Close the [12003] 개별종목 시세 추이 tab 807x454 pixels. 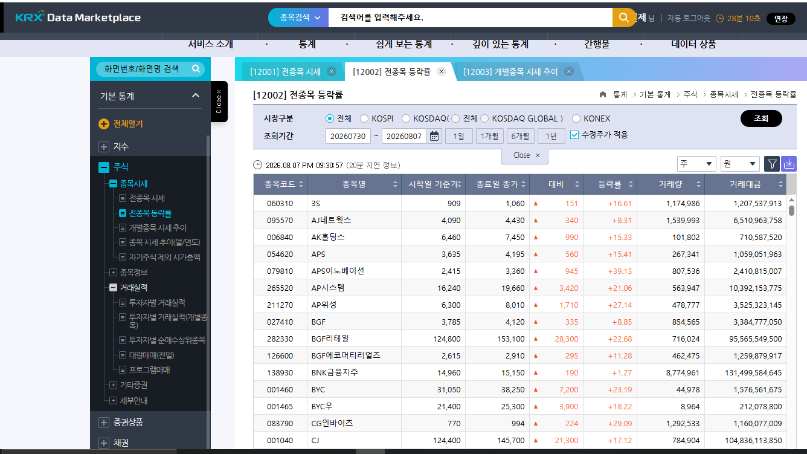[569, 71]
